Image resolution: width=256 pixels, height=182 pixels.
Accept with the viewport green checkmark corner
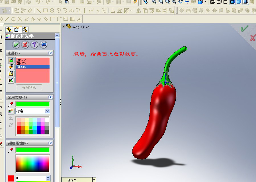(x=244, y=28)
